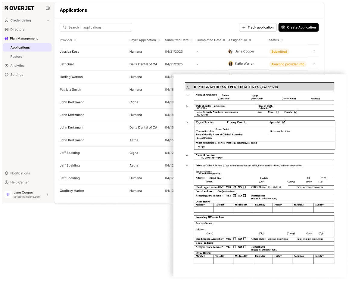This screenshot has width=349, height=281.
Task: Click the Credentialing shield icon
Action: pos(7,20)
